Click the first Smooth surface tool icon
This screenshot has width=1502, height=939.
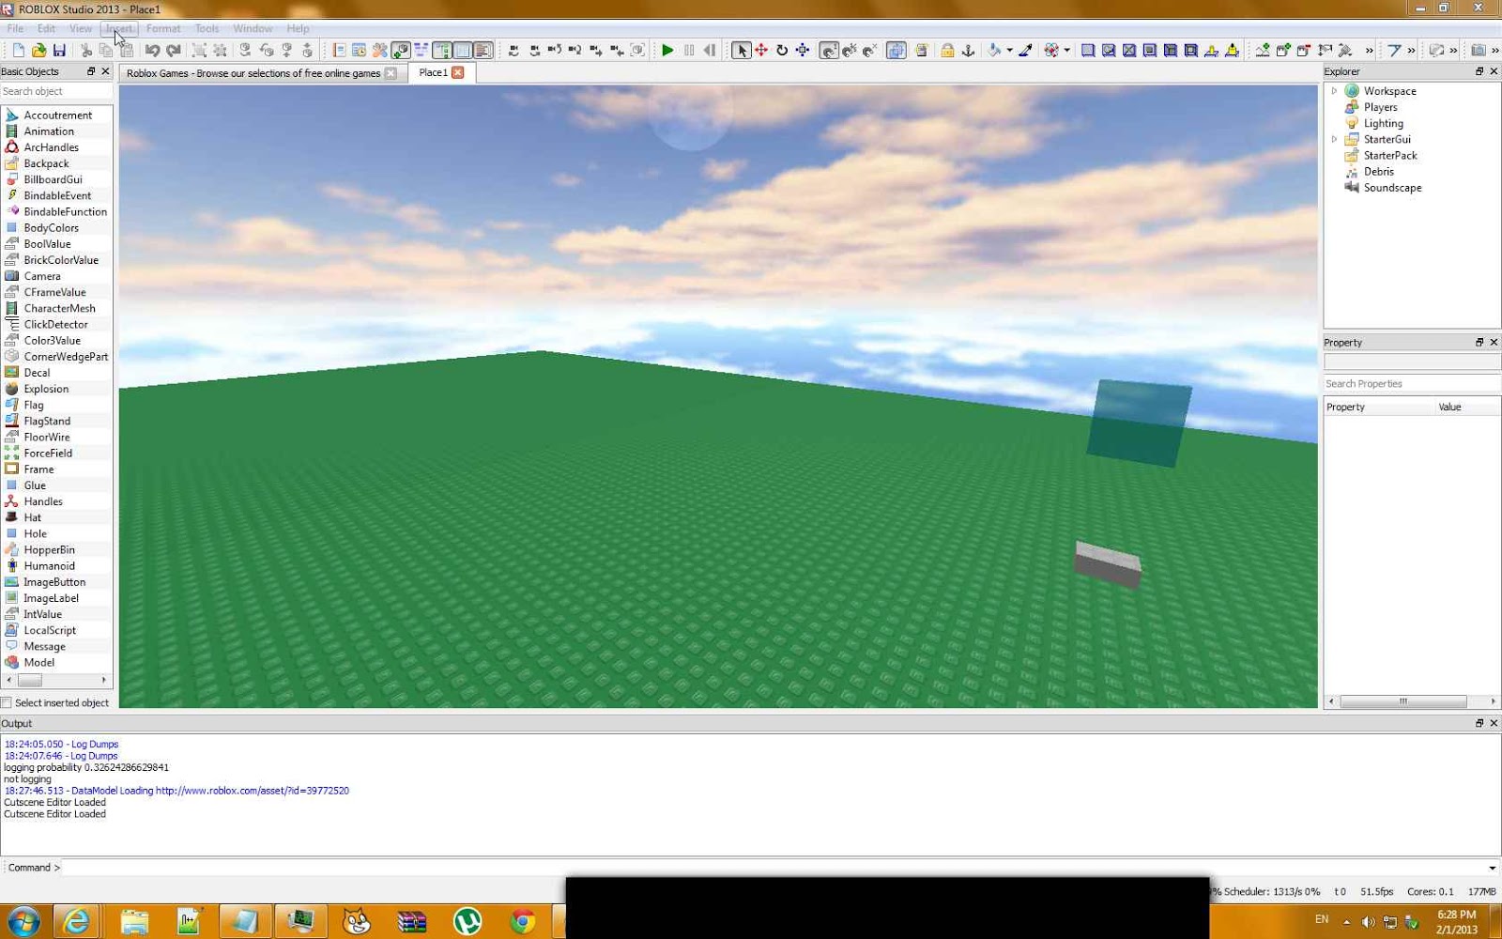1088,51
